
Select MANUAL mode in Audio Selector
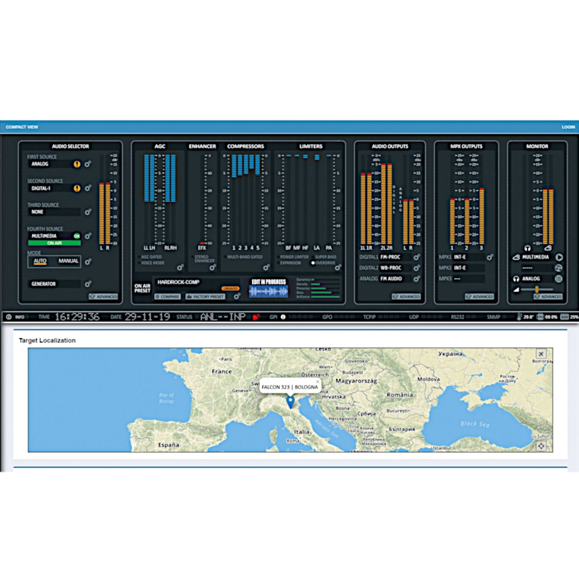coord(68,261)
